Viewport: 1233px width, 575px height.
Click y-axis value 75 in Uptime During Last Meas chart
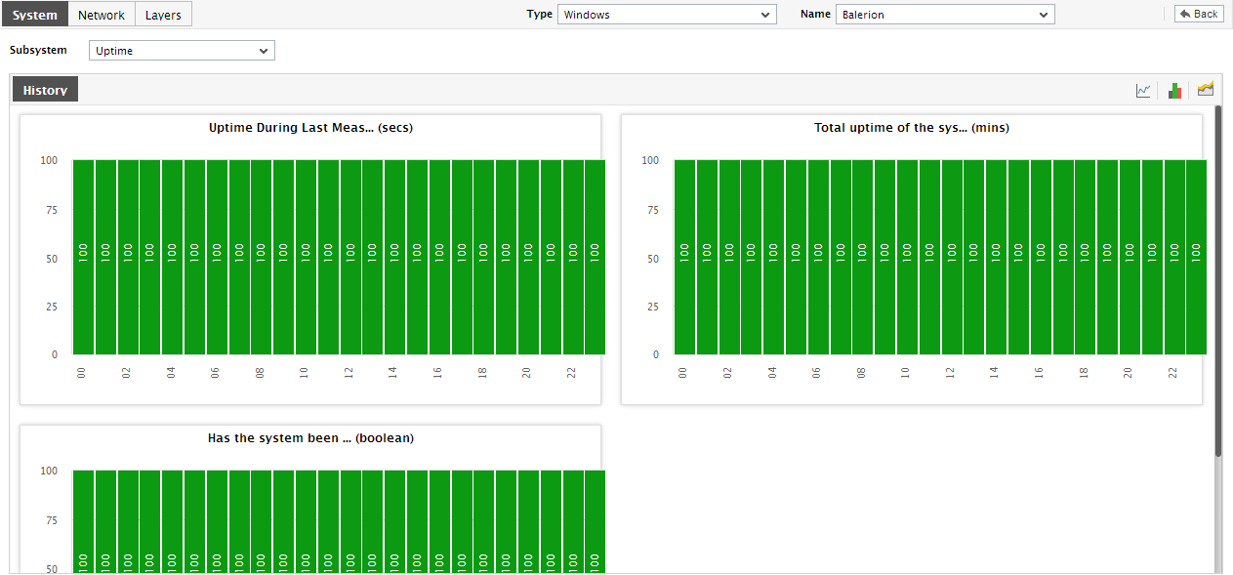[x=51, y=210]
